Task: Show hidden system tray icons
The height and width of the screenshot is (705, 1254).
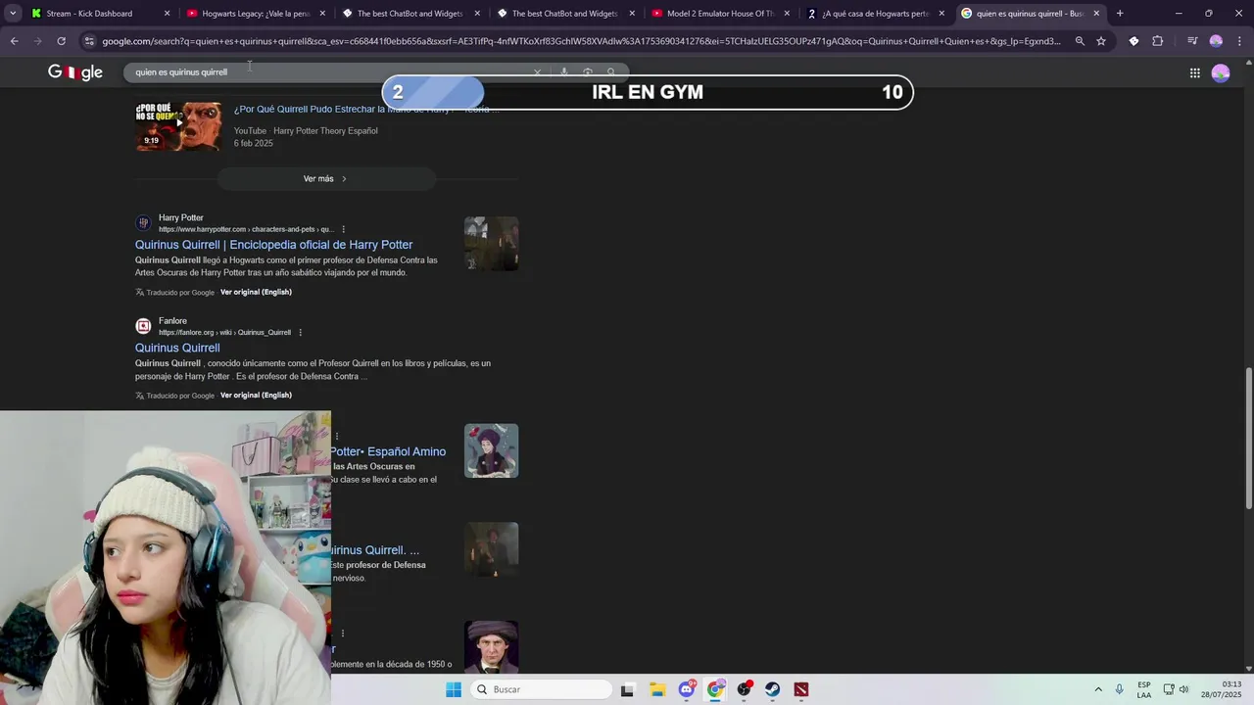Action: point(1098,689)
